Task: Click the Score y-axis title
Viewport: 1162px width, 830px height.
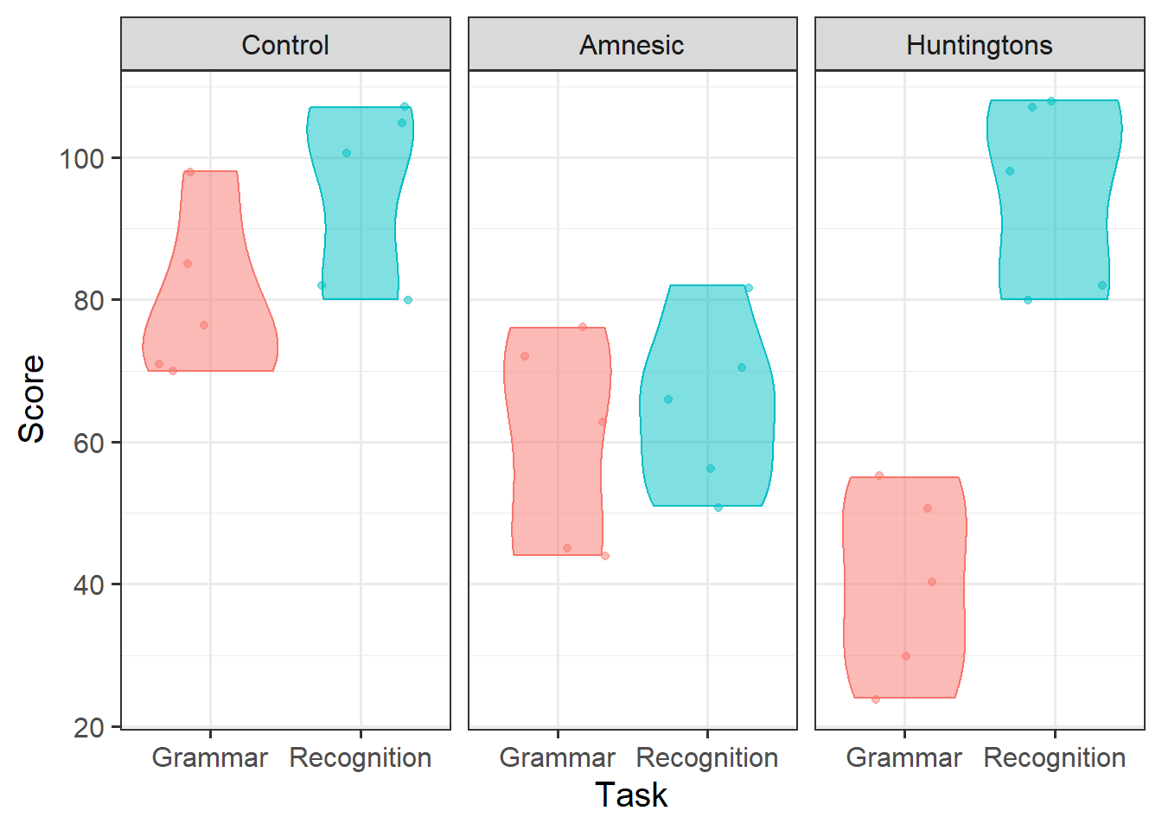Action: coord(32,399)
